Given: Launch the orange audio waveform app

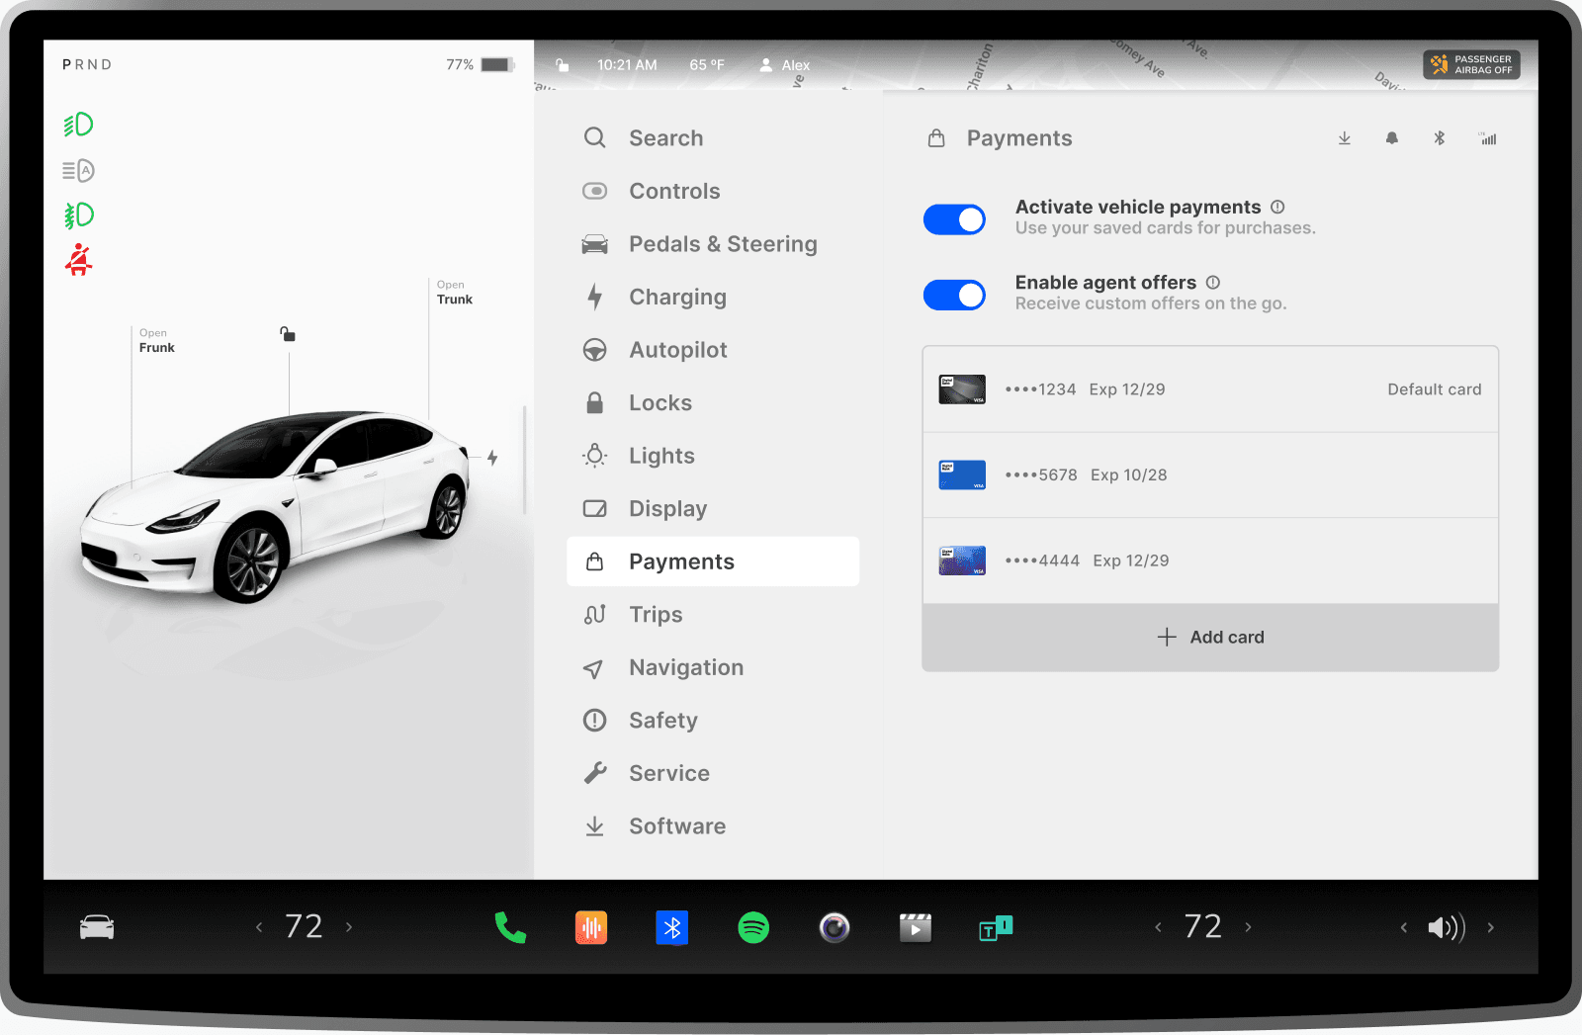Looking at the screenshot, I should 591,927.
